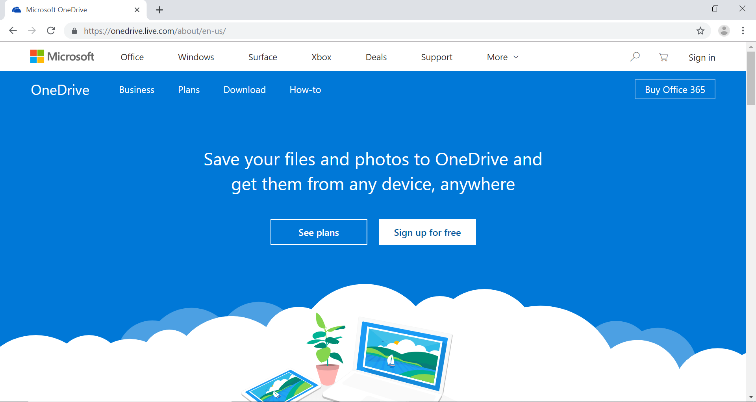Open the Deals link
The height and width of the screenshot is (402, 756).
click(x=376, y=57)
